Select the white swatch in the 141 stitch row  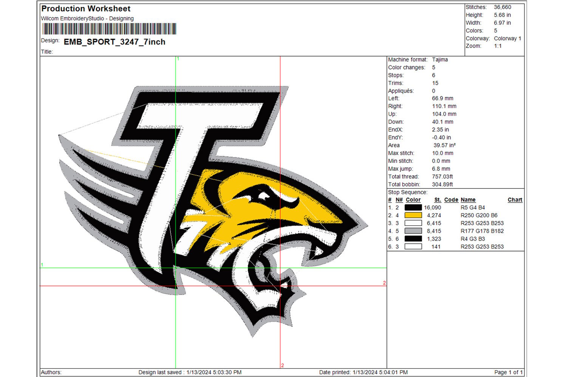tap(413, 247)
